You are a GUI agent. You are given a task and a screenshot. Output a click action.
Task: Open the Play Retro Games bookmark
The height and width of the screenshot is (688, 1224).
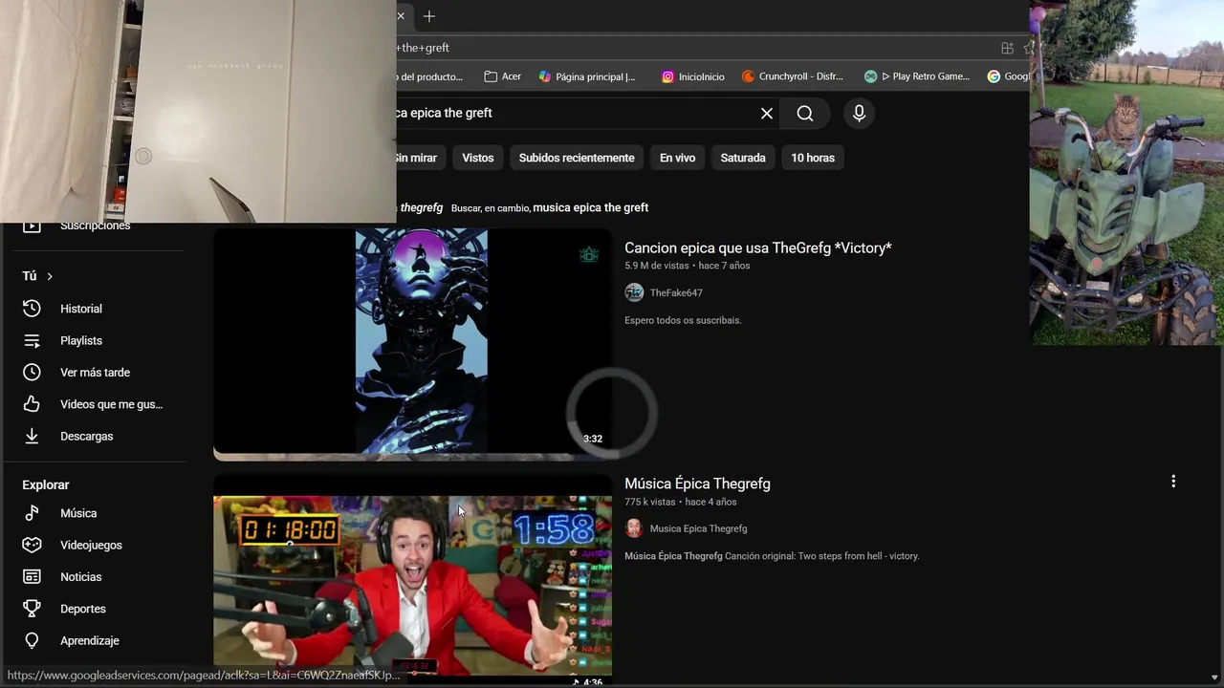pos(917,76)
